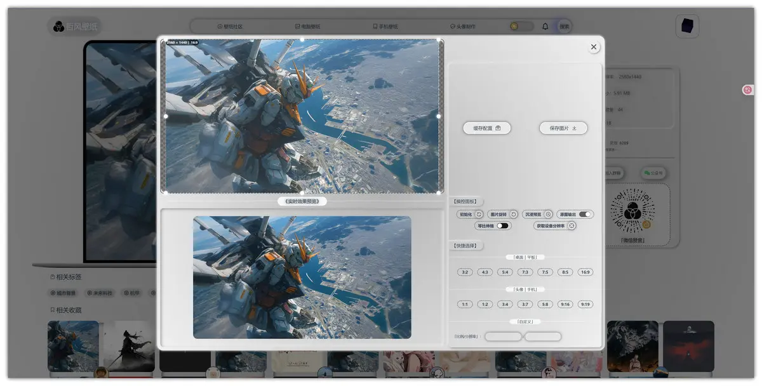This screenshot has width=762, height=386.
Task: Click the 机甲 tag
Action: pos(131,293)
